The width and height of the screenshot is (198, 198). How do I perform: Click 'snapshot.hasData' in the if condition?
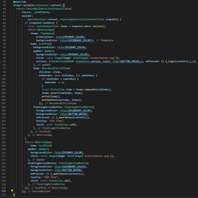click(42, 23)
